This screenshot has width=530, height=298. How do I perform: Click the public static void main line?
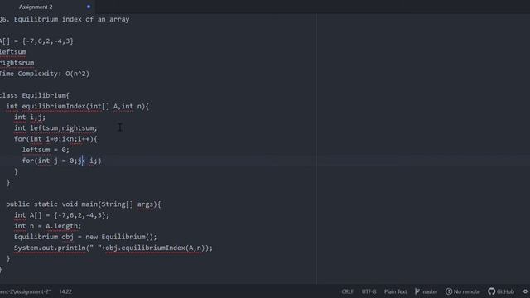pyautogui.click(x=84, y=204)
